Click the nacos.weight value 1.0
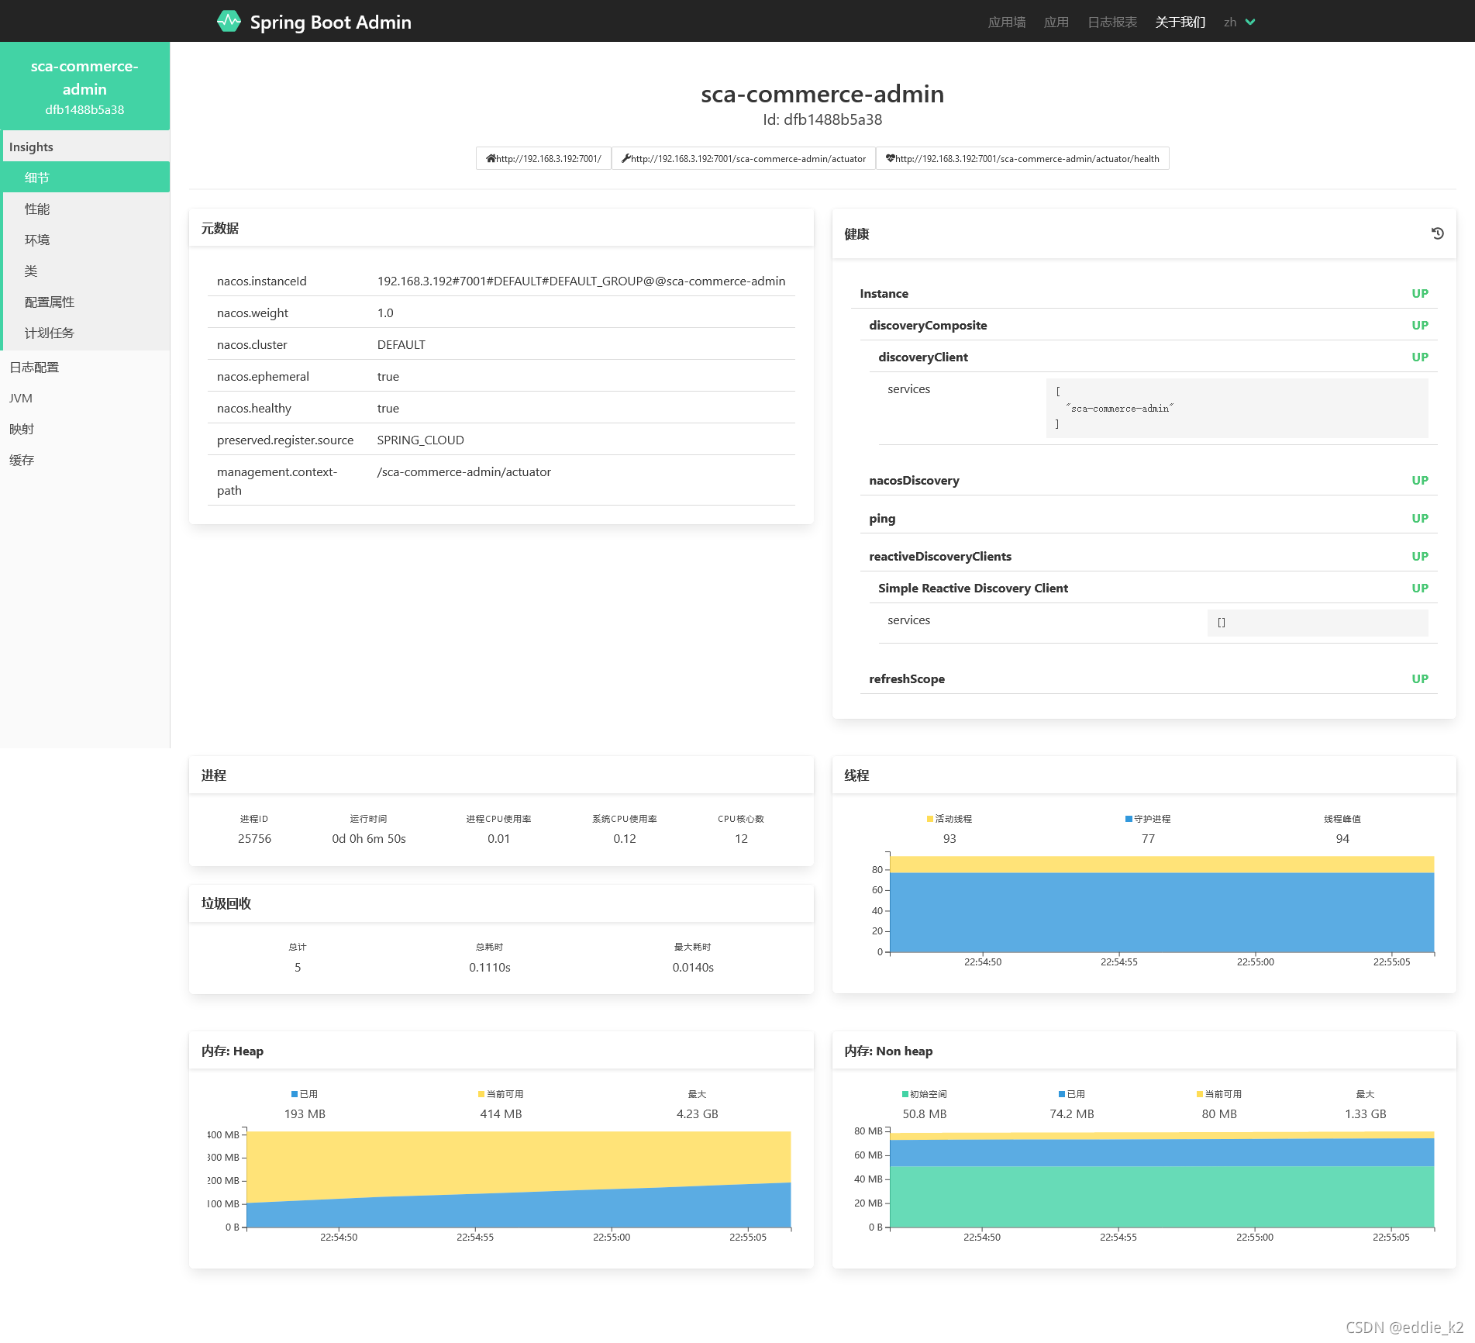Screen dimensions: 1475x1343 pyautogui.click(x=385, y=312)
